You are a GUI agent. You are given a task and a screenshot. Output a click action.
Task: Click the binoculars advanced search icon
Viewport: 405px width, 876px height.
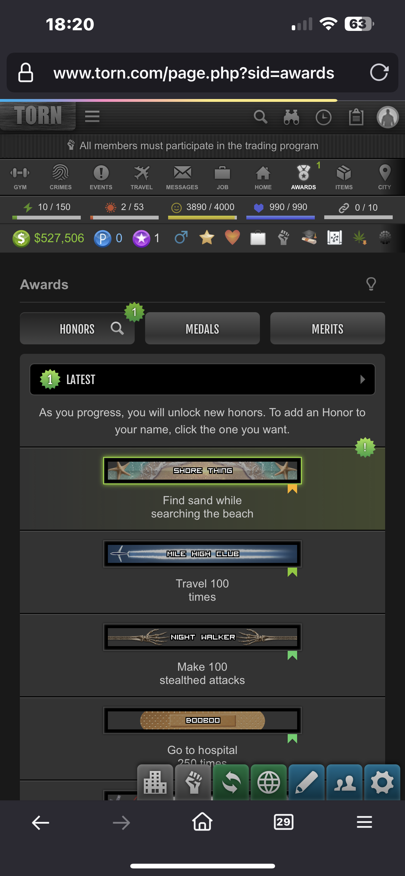click(291, 117)
